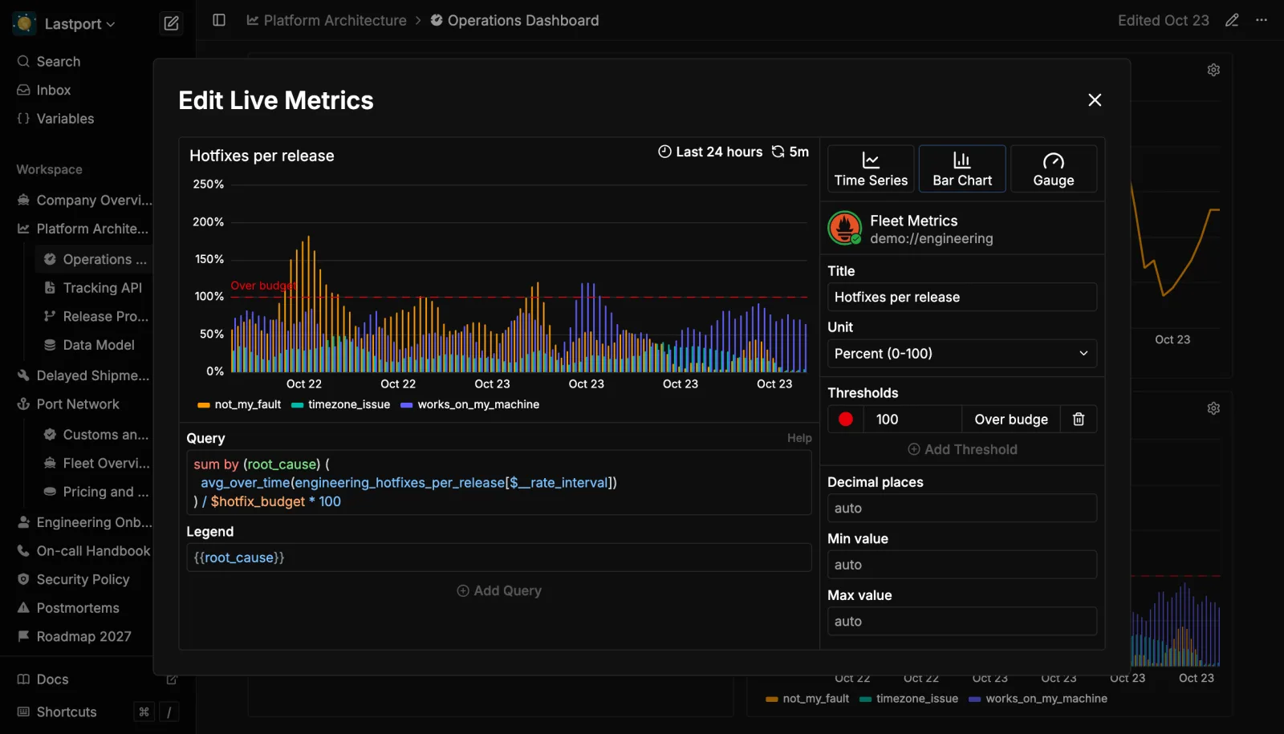Image resolution: width=1284 pixels, height=734 pixels.
Task: Click the Min value input
Action: point(962,565)
